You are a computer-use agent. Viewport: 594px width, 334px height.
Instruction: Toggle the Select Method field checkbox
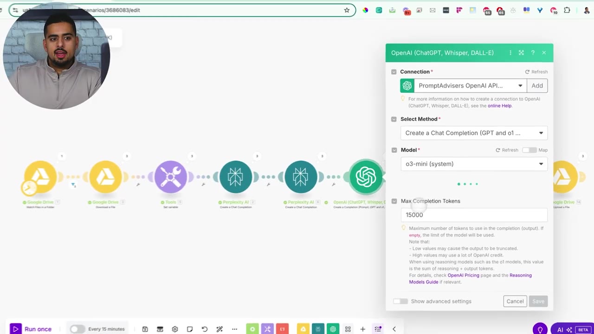394,119
